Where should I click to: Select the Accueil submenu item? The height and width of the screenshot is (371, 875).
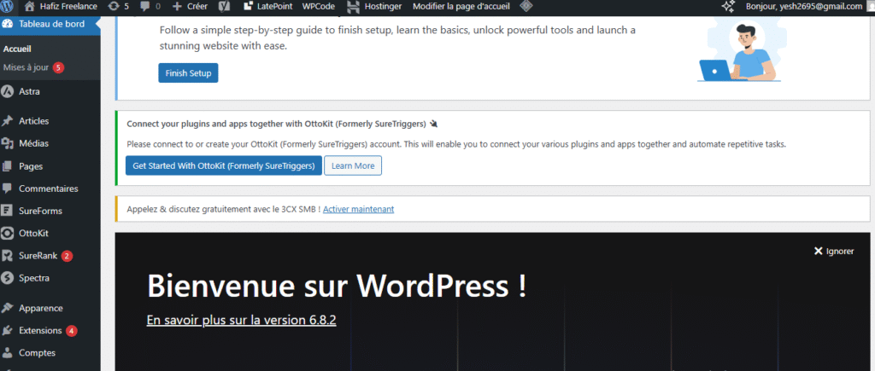17,49
